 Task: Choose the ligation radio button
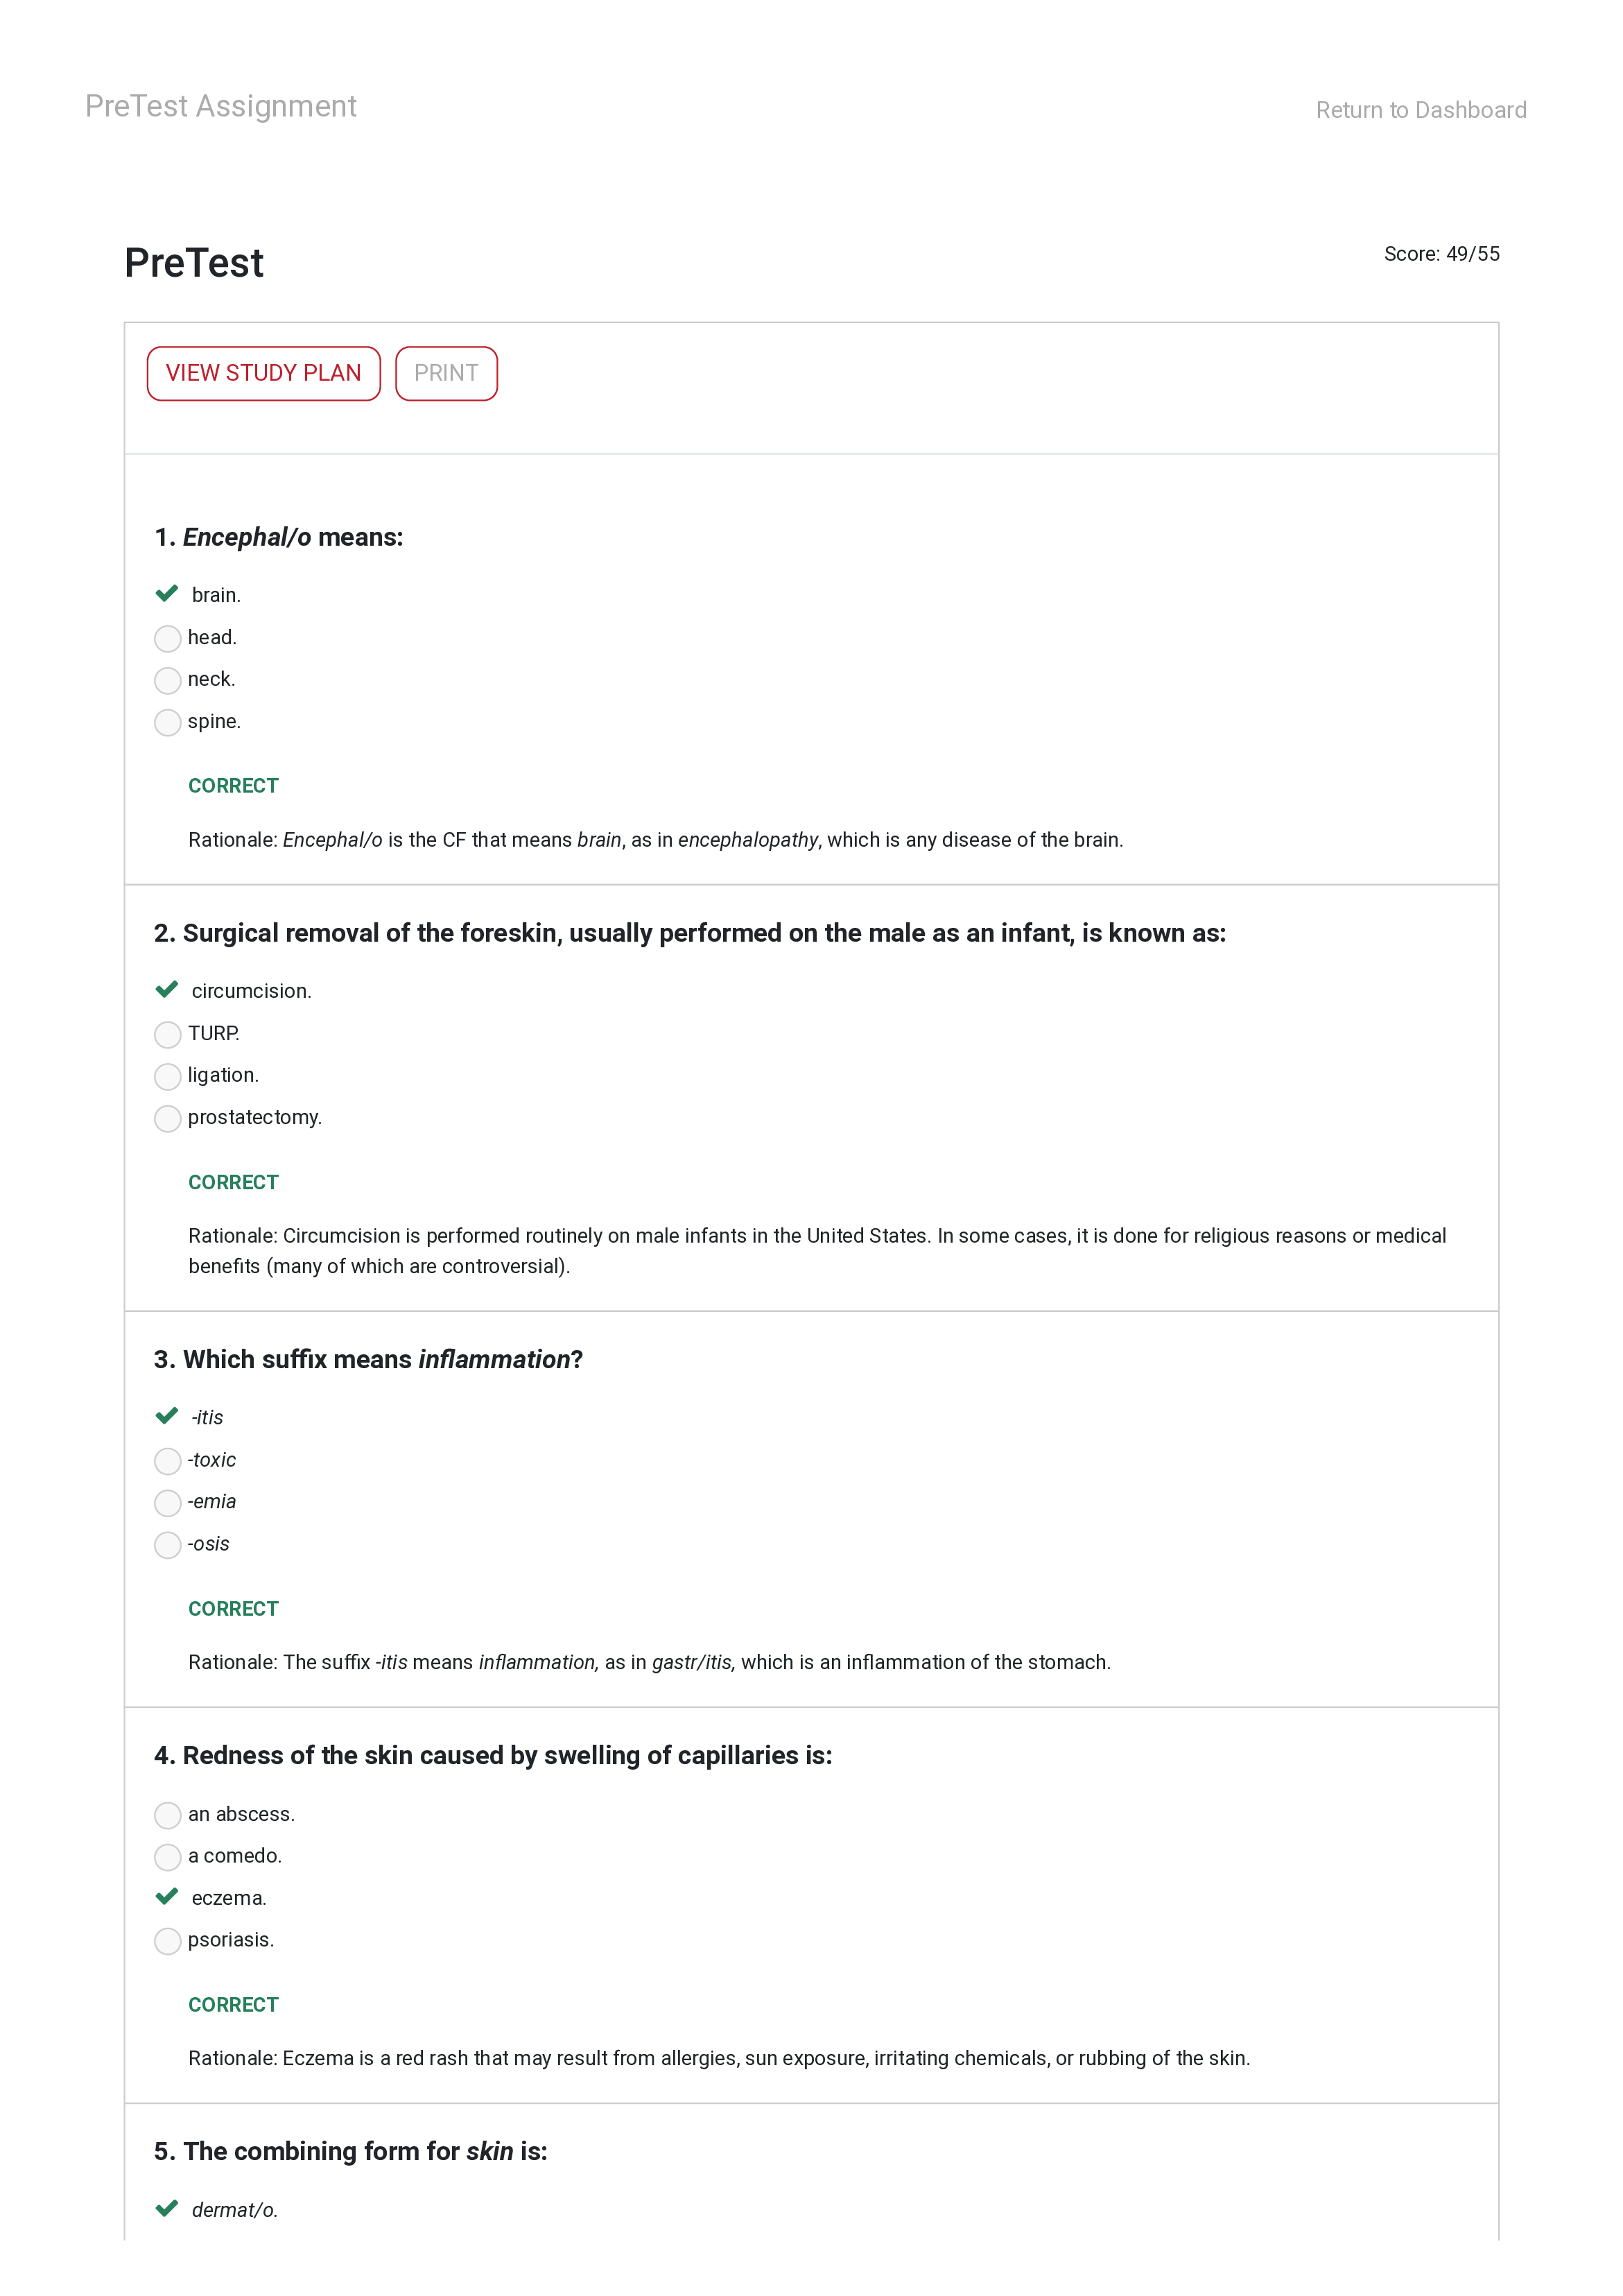(x=168, y=1076)
